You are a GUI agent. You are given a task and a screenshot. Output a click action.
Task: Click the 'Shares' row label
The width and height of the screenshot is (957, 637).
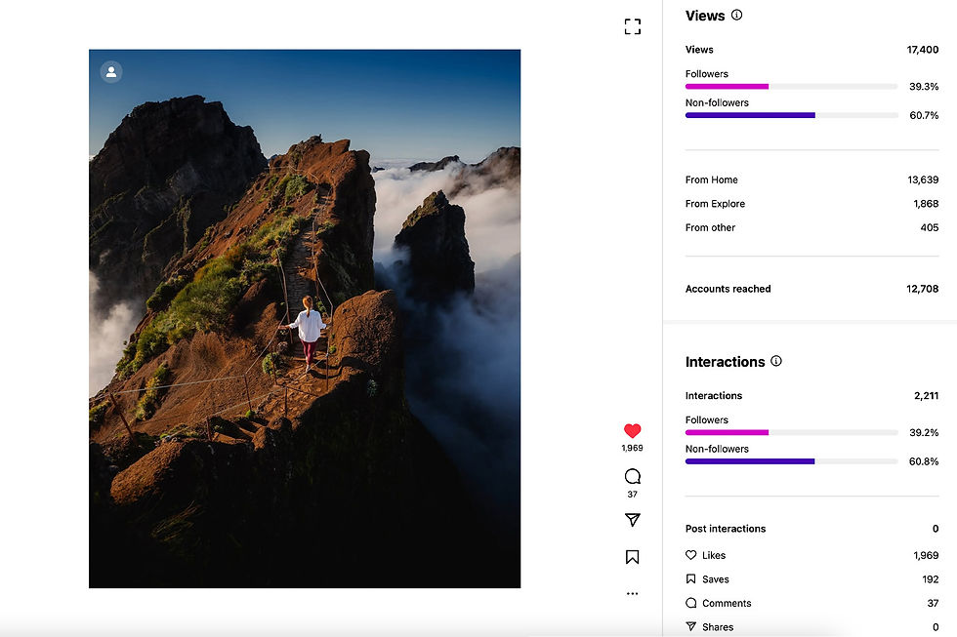(x=718, y=626)
